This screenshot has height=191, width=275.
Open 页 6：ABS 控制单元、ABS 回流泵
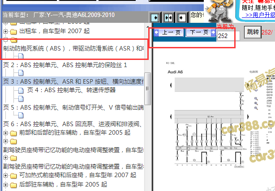click(73, 124)
